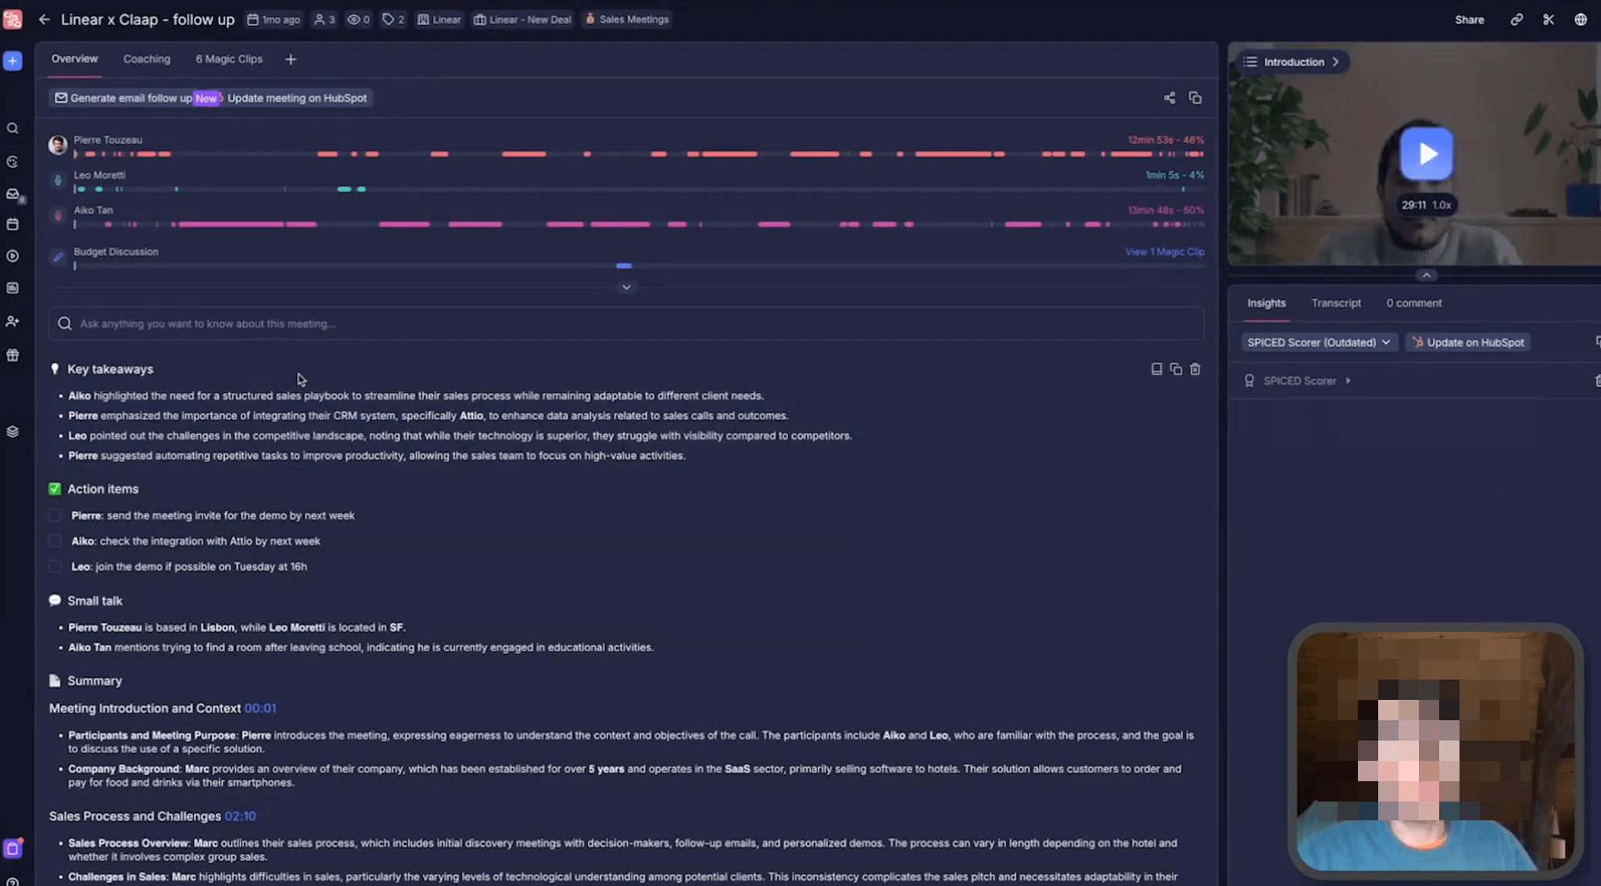Click the Ask anything search field
The image size is (1601, 886).
(x=626, y=324)
